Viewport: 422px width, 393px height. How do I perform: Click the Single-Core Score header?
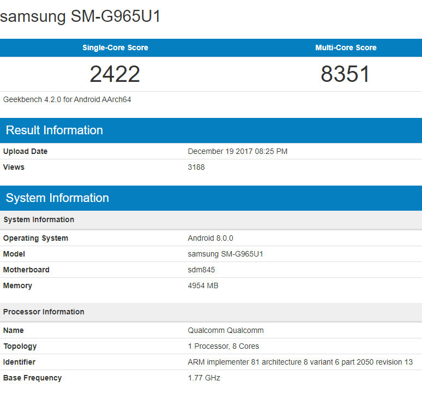[x=115, y=47]
